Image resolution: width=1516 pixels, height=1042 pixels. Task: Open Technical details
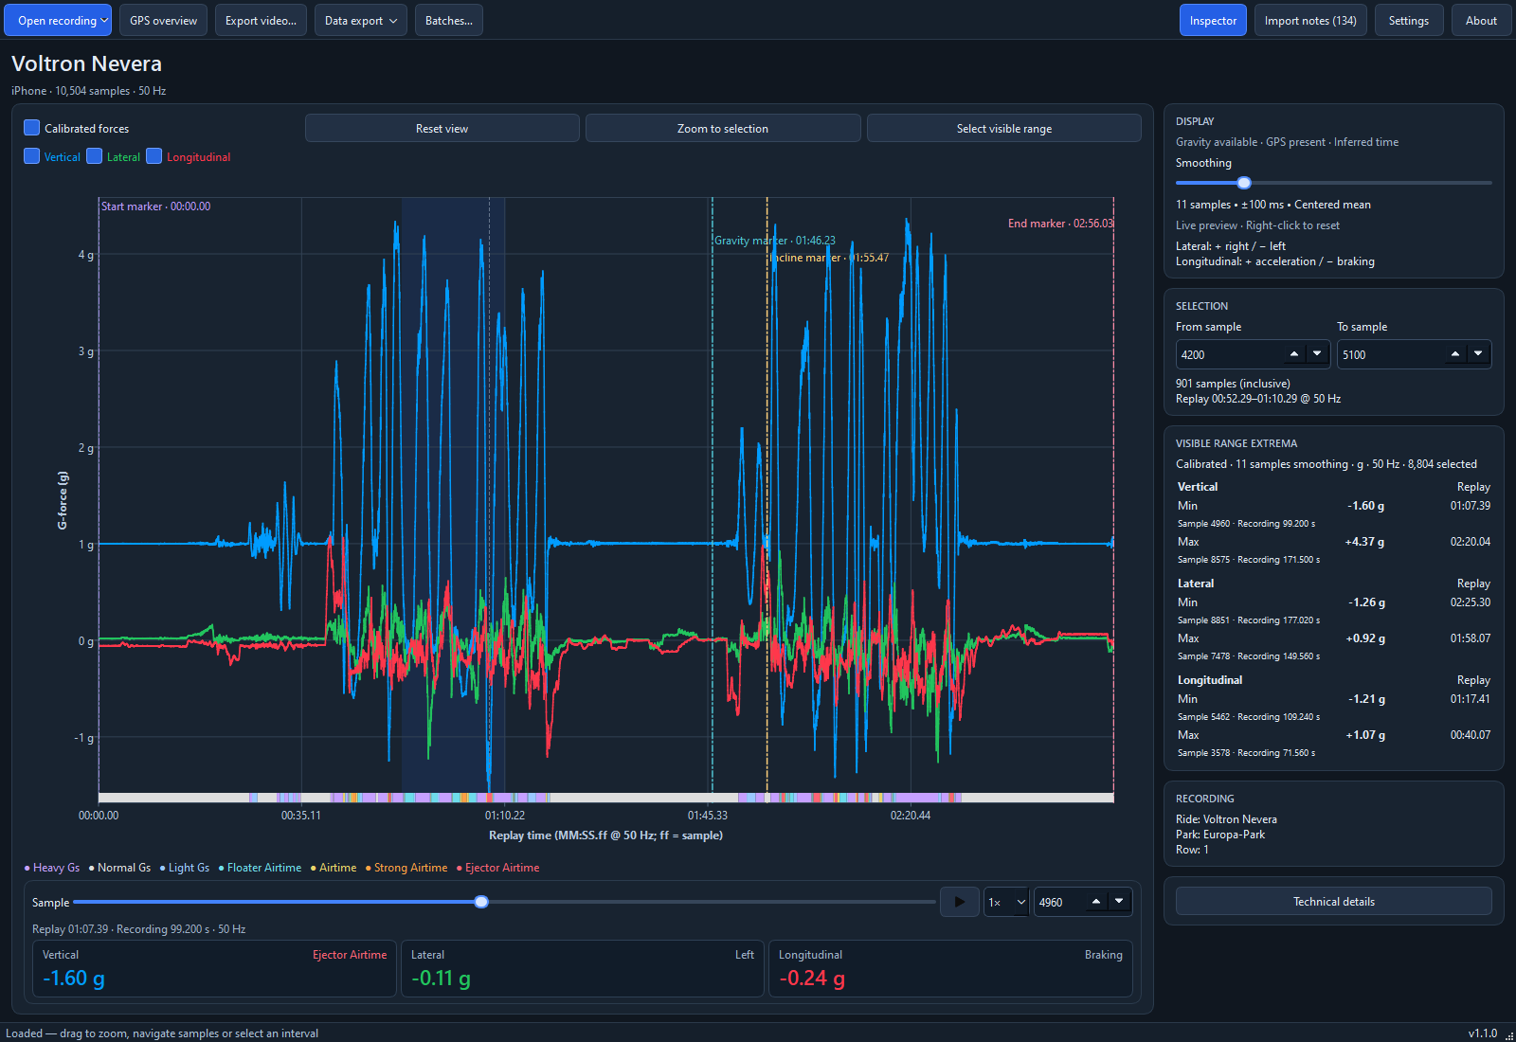point(1334,901)
